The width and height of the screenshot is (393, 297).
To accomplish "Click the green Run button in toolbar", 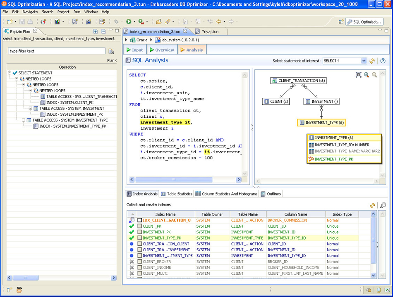I will tap(129, 21).
